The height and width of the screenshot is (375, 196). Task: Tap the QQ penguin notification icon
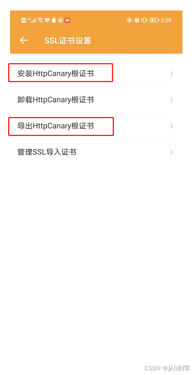[54, 20]
